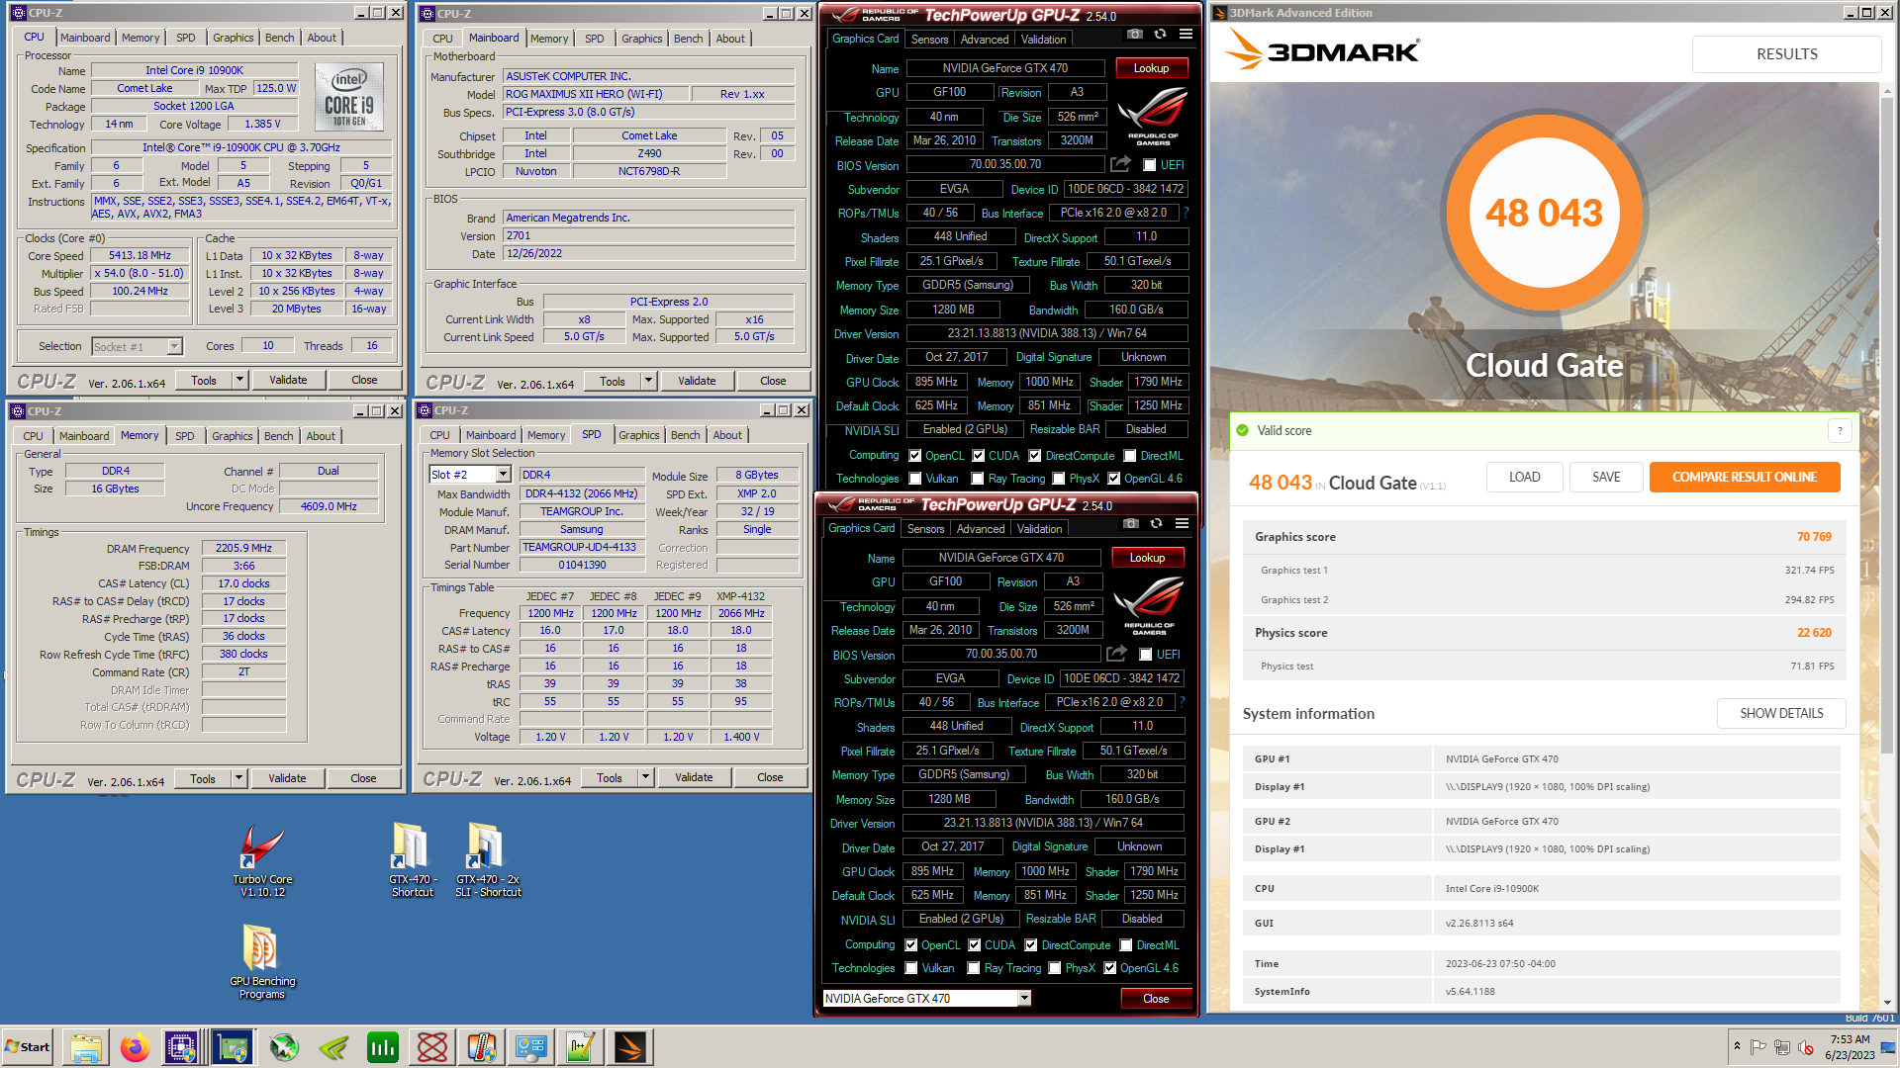Open TurboV Core desktop shortcut
The image size is (1900, 1068).
pos(262,860)
